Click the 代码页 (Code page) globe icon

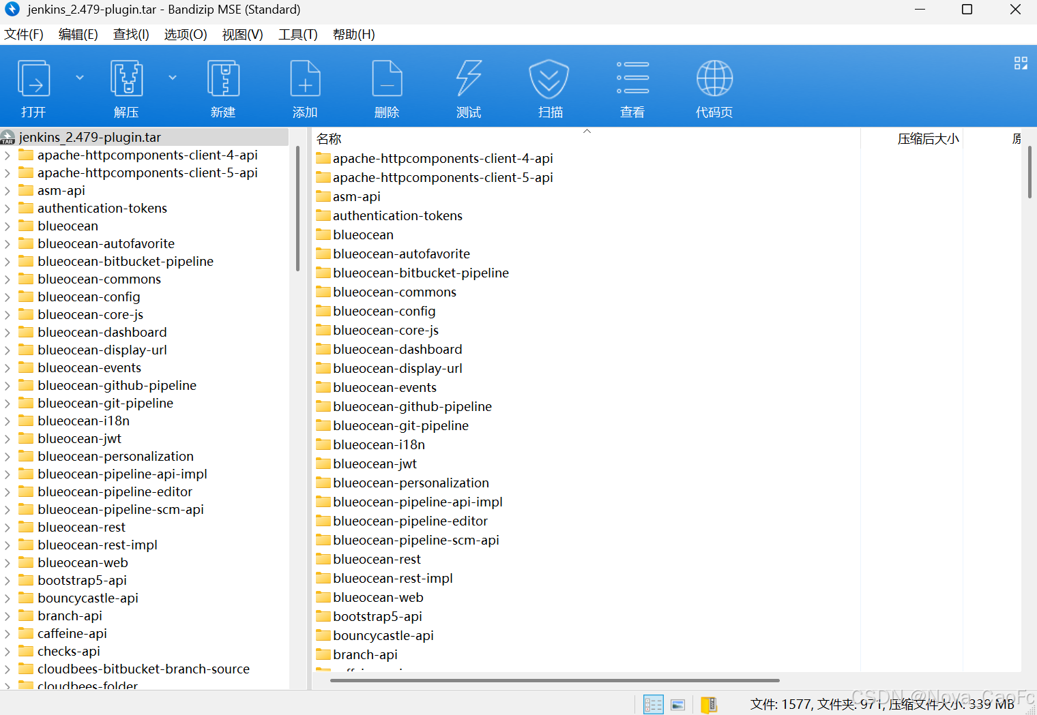[x=714, y=78]
